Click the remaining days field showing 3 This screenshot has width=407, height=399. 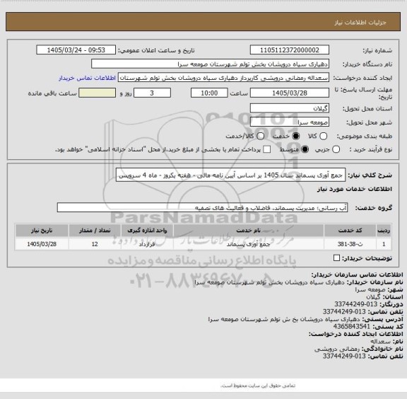click(152, 93)
